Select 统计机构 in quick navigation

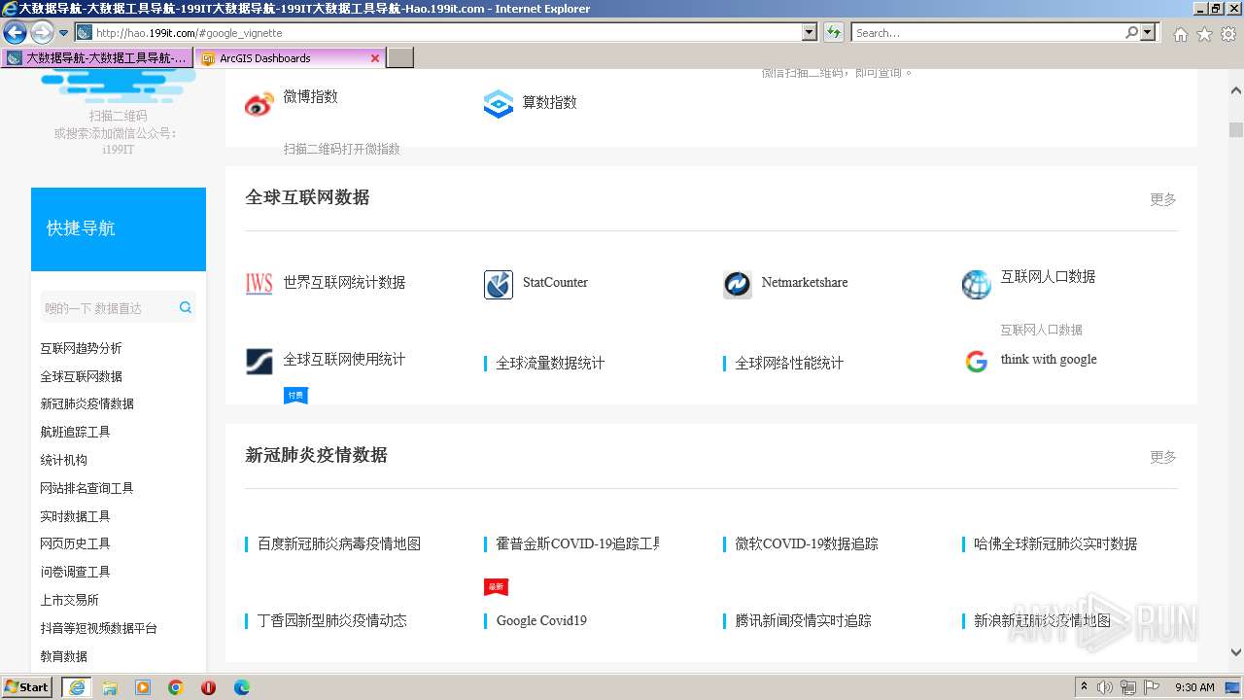tap(63, 460)
